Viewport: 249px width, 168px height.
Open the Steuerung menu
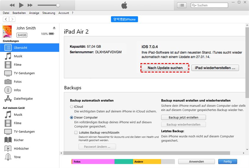pyautogui.click(x=48, y=13)
